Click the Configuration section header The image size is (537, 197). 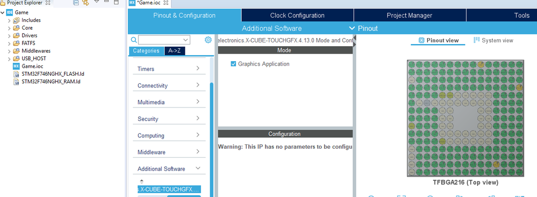[x=285, y=134]
